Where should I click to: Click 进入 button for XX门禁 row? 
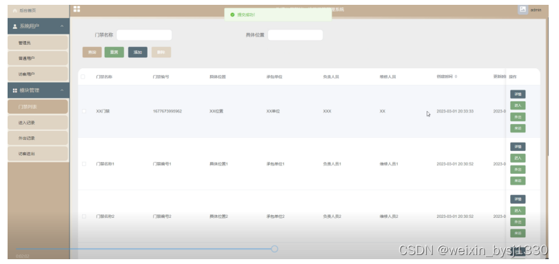click(518, 105)
